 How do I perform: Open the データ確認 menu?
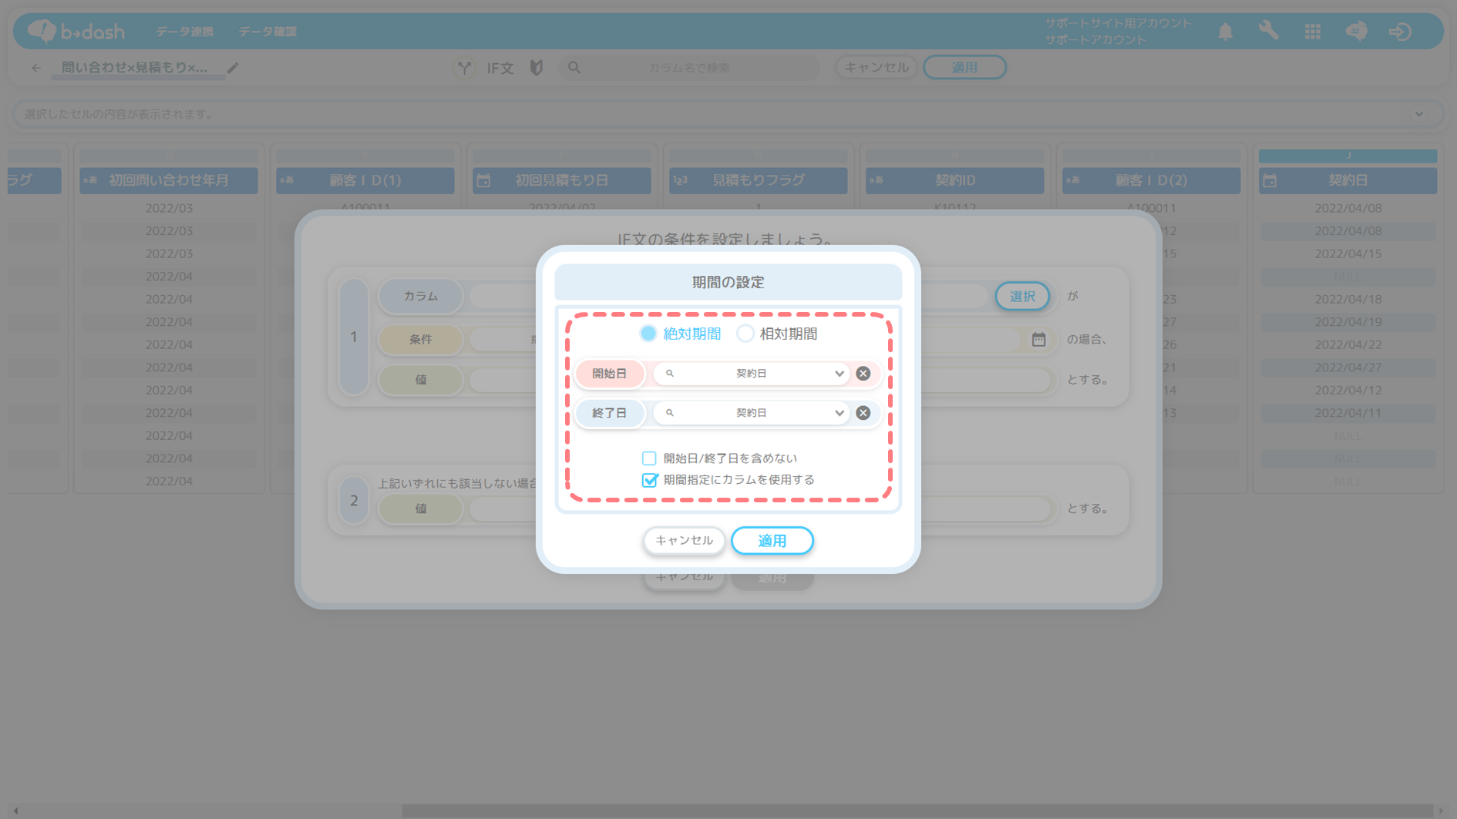[268, 32]
